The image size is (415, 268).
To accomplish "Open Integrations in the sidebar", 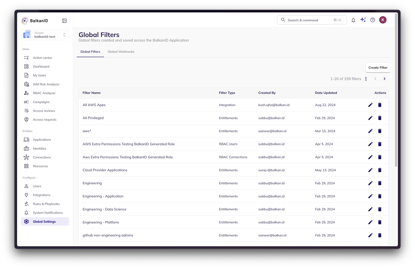I will pos(45,195).
